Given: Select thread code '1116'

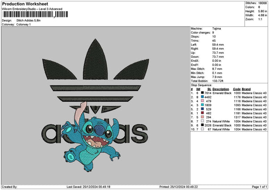Looking at the screenshot, I should 237,101.
